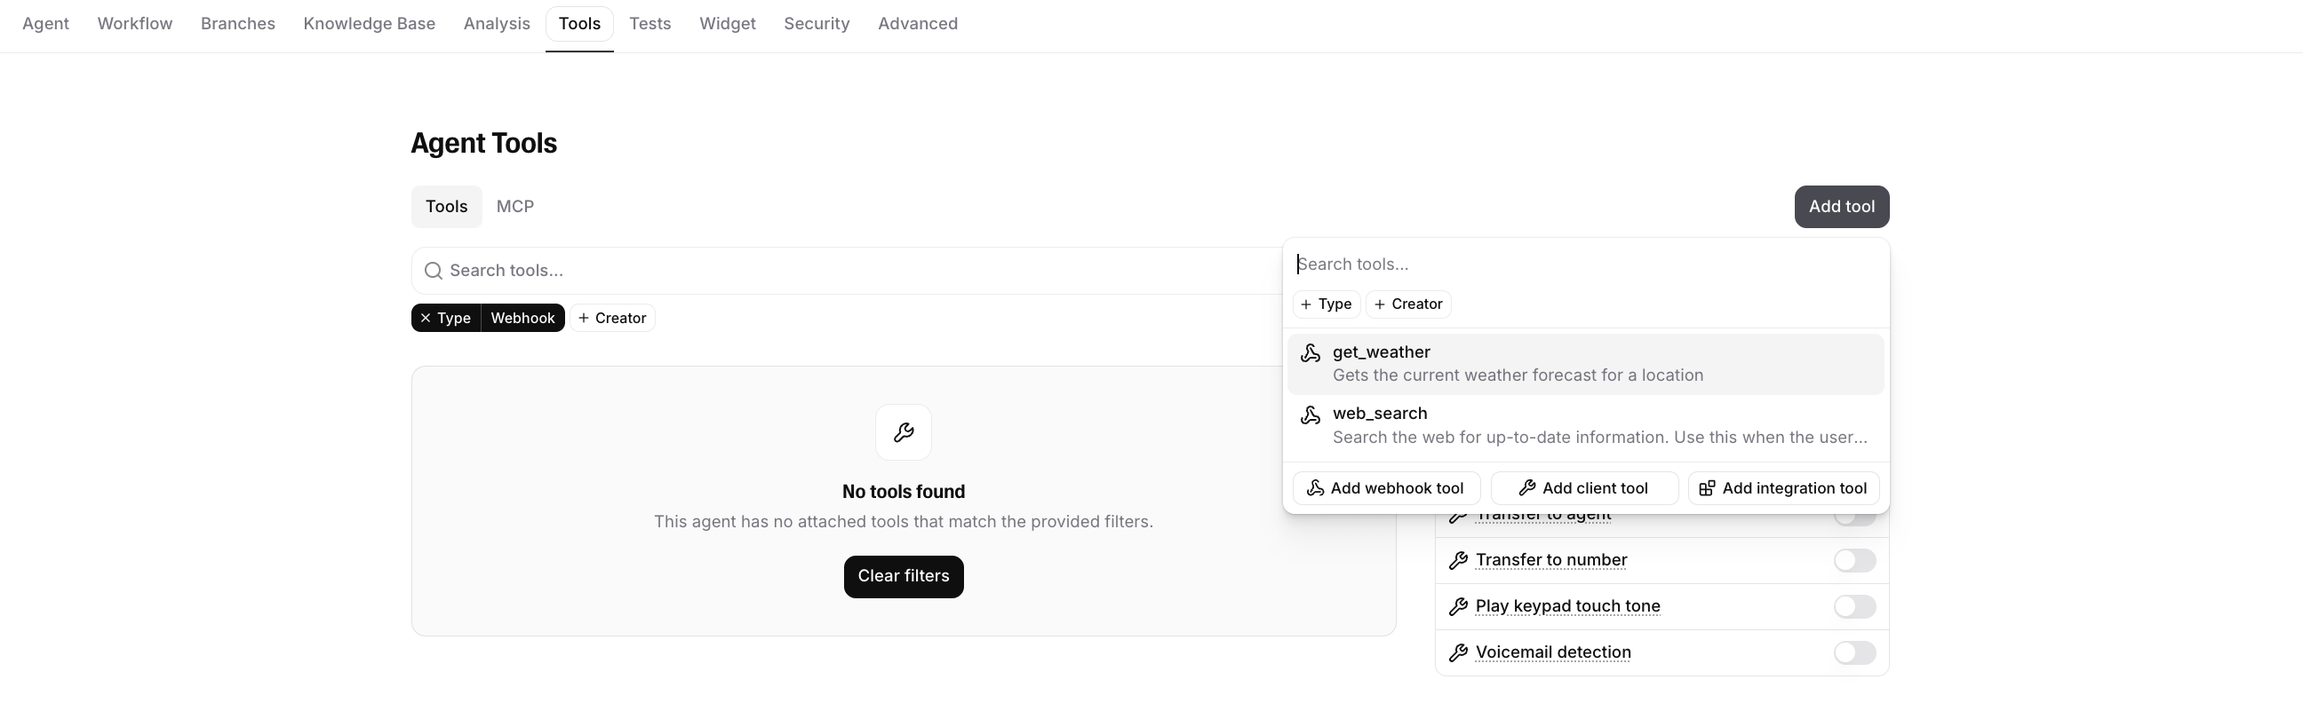The width and height of the screenshot is (2303, 719).
Task: Click the Clear filters button
Action: (x=903, y=577)
